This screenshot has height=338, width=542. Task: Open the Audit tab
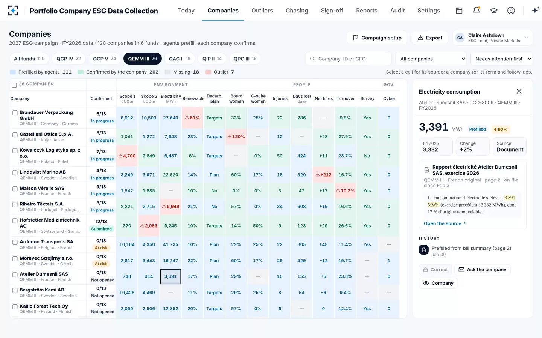point(397,11)
